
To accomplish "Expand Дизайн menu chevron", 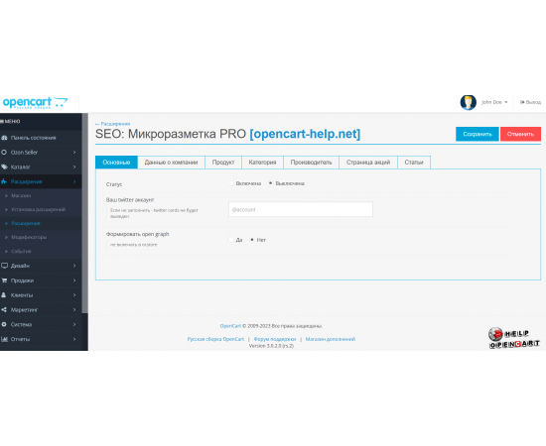I will tap(74, 266).
